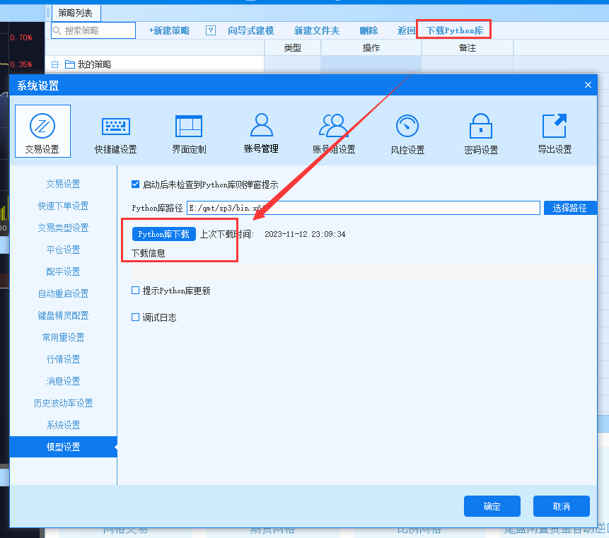This screenshot has width=609, height=538.
Task: Collapse the 我的策略 folder tree
Action: 54,64
